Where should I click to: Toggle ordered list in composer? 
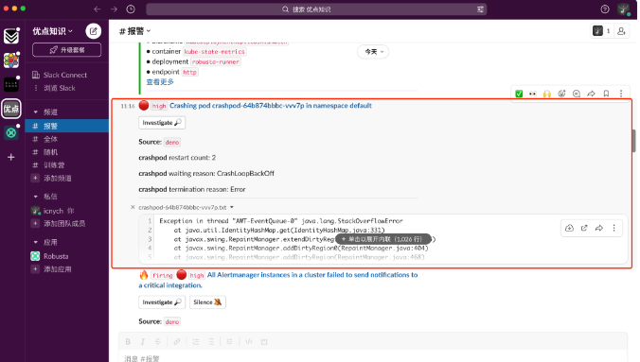tap(196, 341)
